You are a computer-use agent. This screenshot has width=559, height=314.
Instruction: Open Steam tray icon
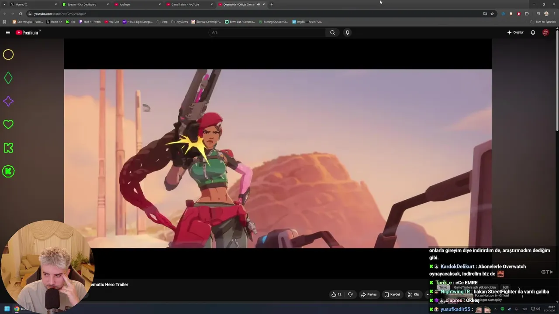pyautogui.click(x=509, y=309)
